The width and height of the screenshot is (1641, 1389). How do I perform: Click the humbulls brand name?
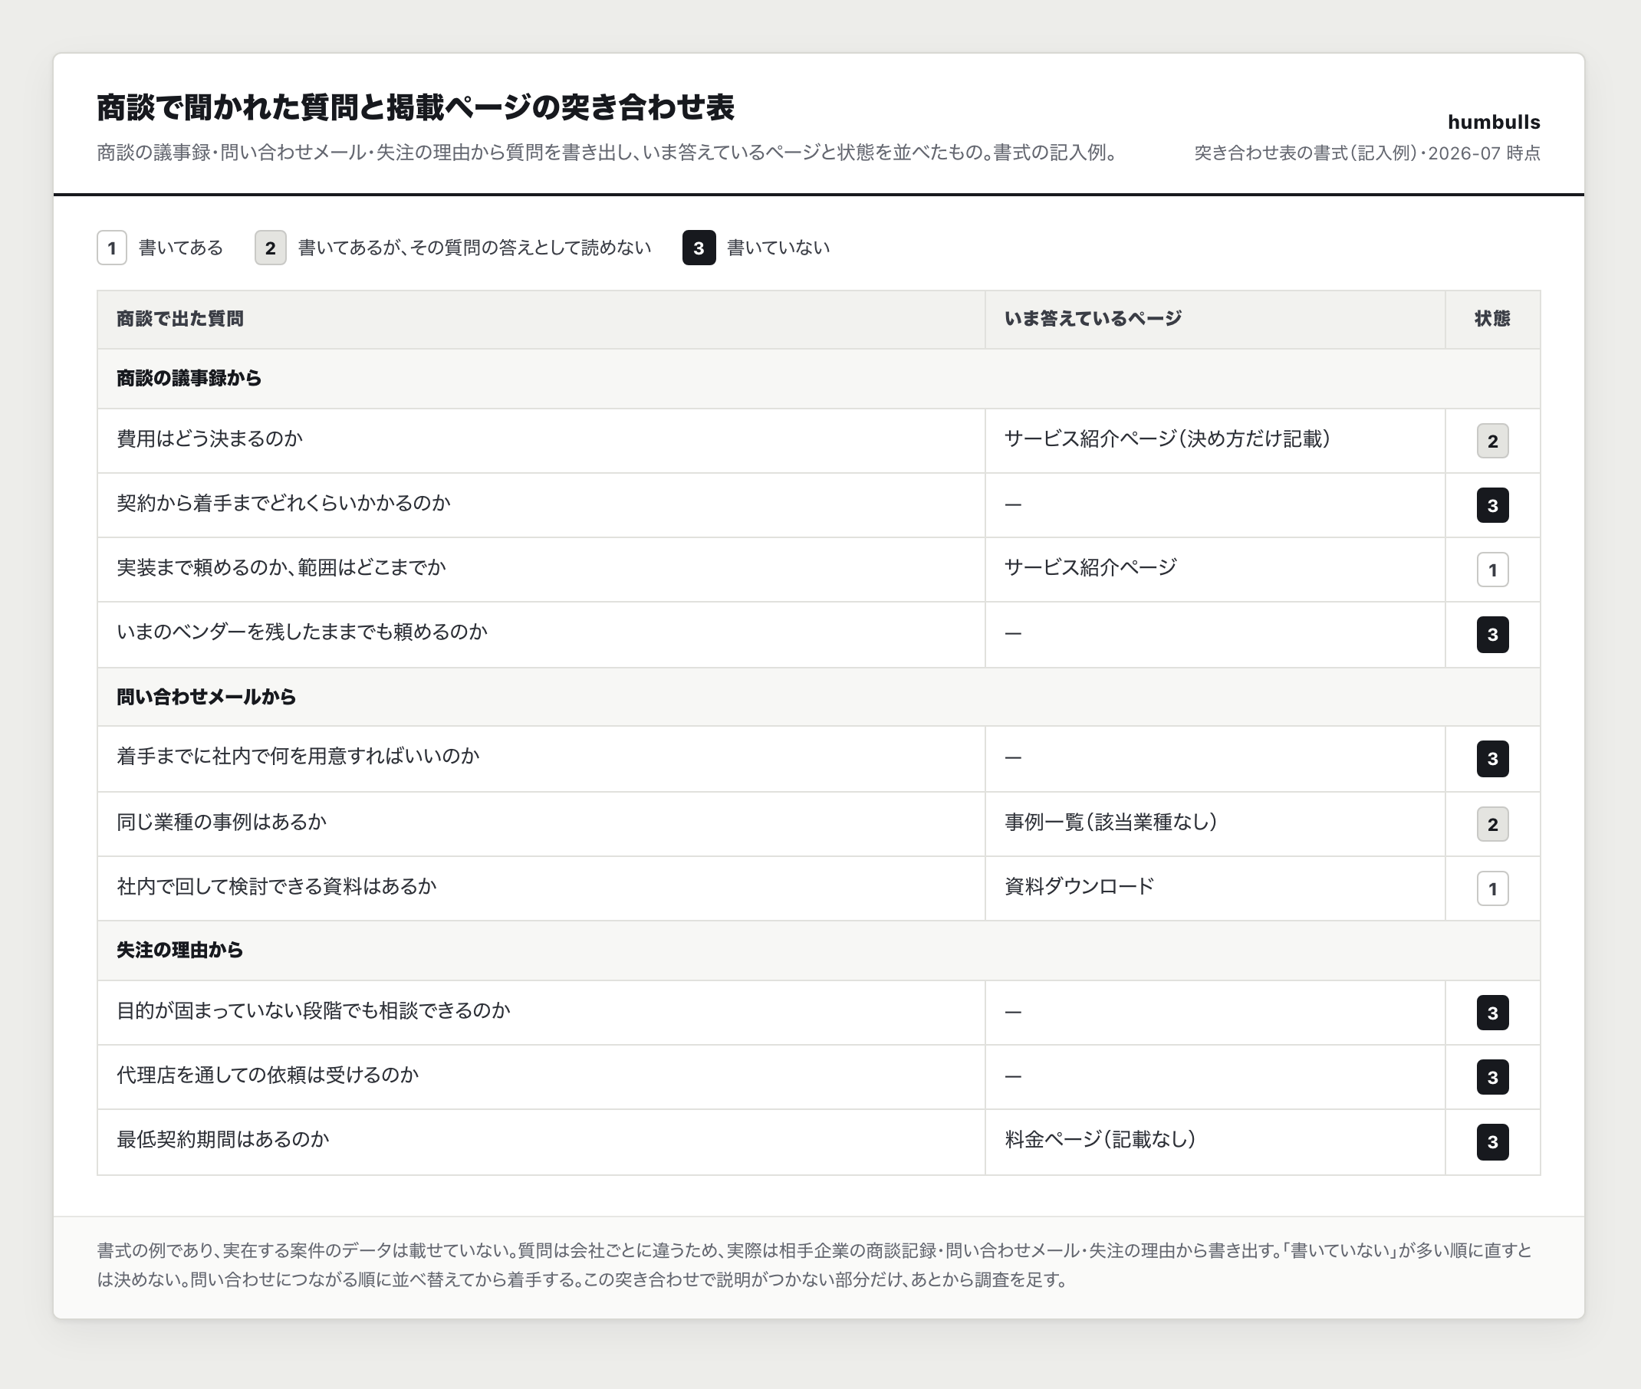[1494, 122]
